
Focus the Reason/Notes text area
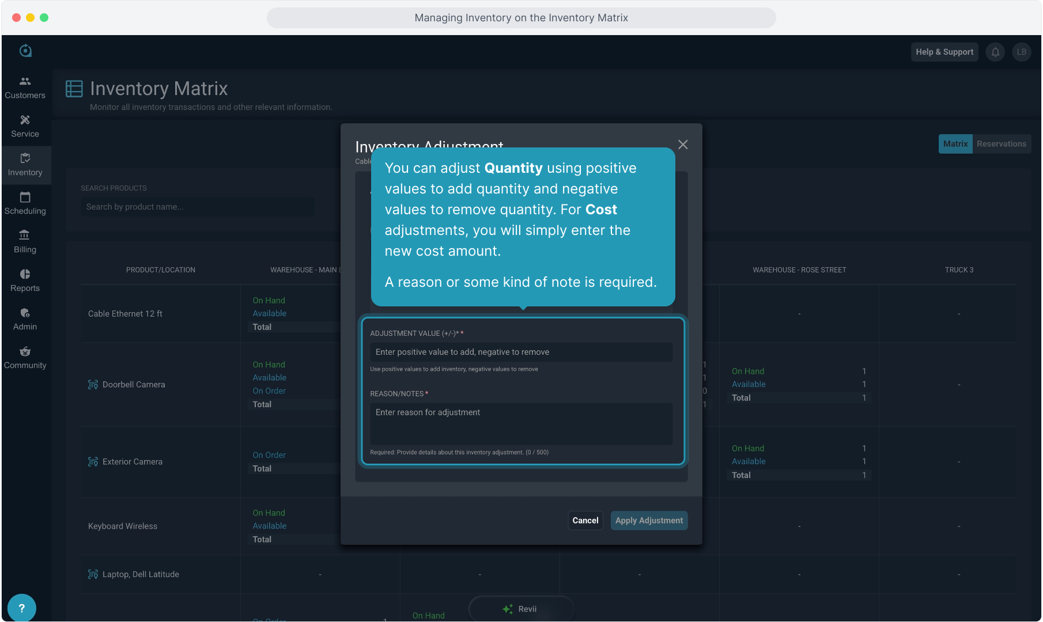coord(521,423)
